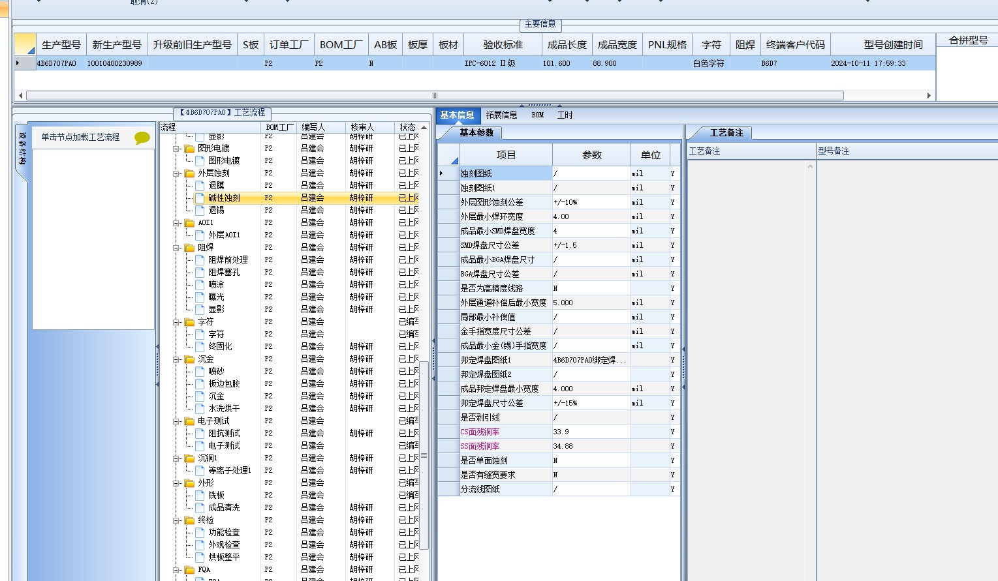
Task: Click the 终端客户代码 column header
Action: (795, 45)
